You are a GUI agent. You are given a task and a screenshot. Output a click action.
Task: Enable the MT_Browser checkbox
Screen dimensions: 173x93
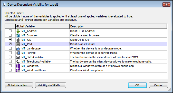point(10,35)
